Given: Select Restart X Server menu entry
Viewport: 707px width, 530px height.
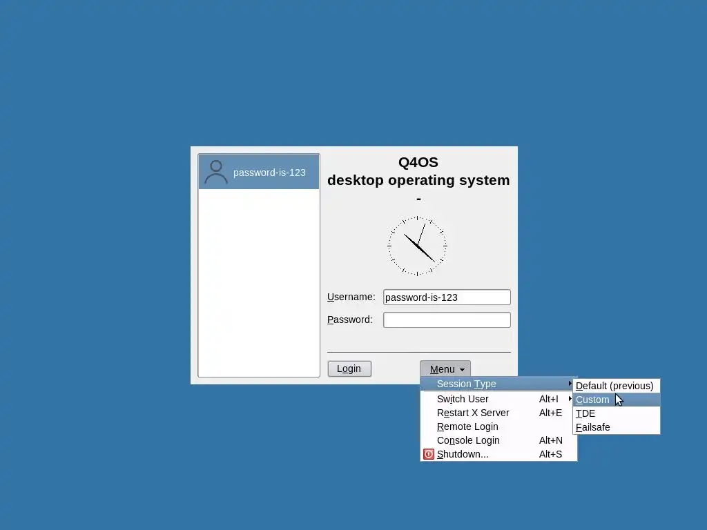Looking at the screenshot, I should (498, 413).
